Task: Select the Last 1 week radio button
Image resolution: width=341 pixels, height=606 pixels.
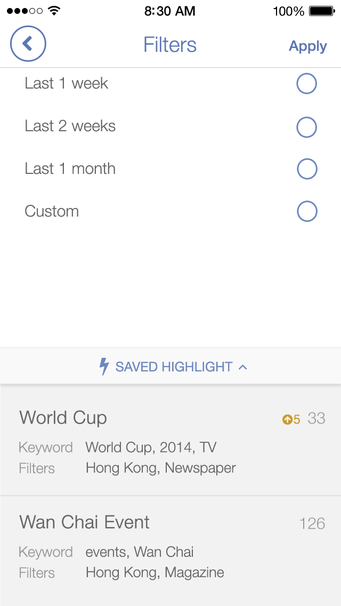Action: 306,84
